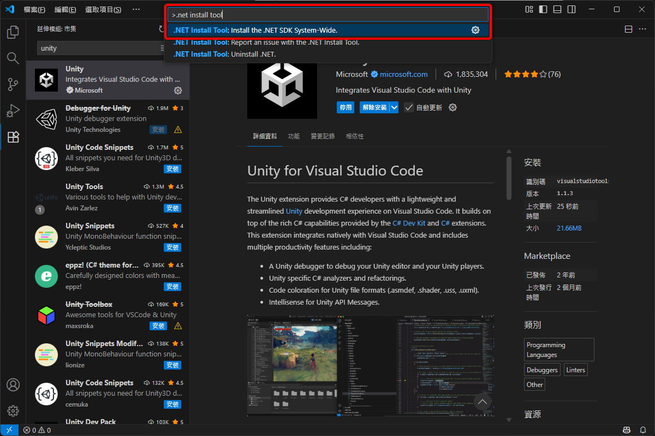Click the 停用 button
This screenshot has width=655, height=436.
coord(346,108)
